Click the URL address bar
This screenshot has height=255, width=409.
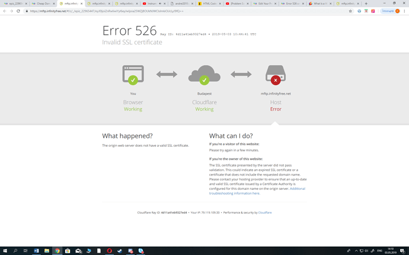[188, 11]
